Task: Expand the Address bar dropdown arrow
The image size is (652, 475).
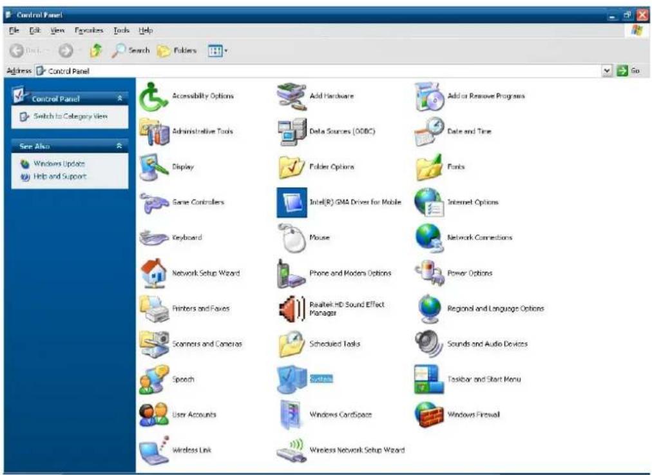Action: [x=607, y=71]
